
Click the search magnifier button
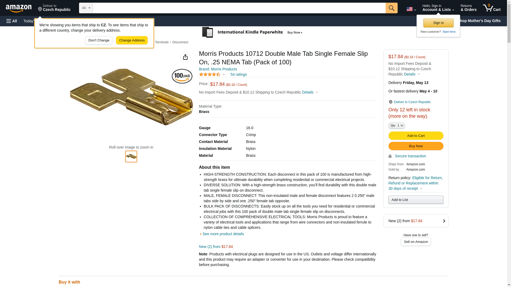[x=391, y=8]
